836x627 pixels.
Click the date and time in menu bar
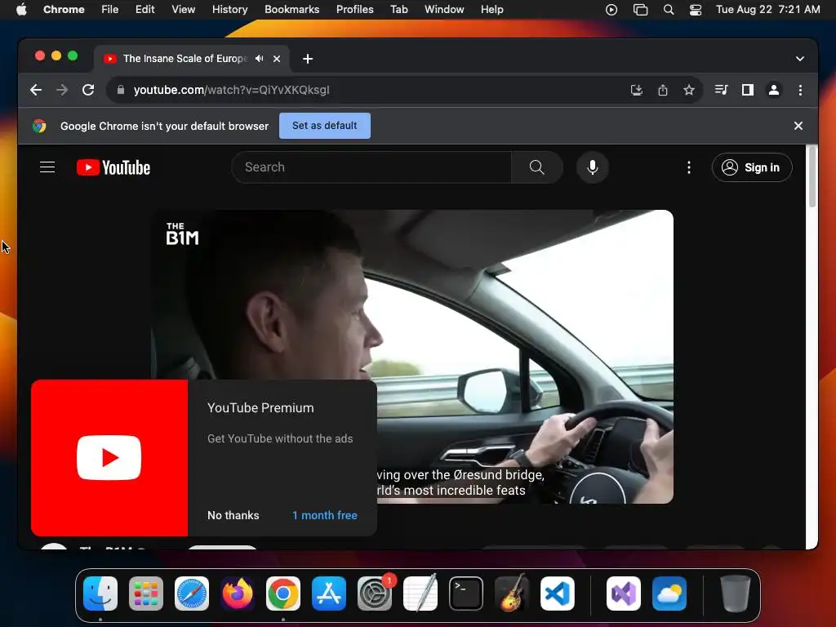tap(767, 10)
